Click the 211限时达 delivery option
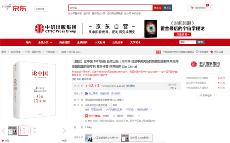This screenshot has width=230, height=143. pos(118,116)
